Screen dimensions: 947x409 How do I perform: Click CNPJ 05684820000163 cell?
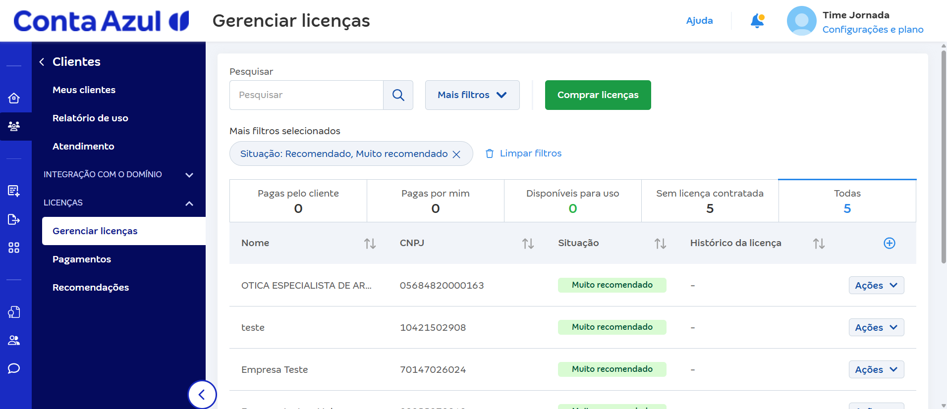(442, 286)
